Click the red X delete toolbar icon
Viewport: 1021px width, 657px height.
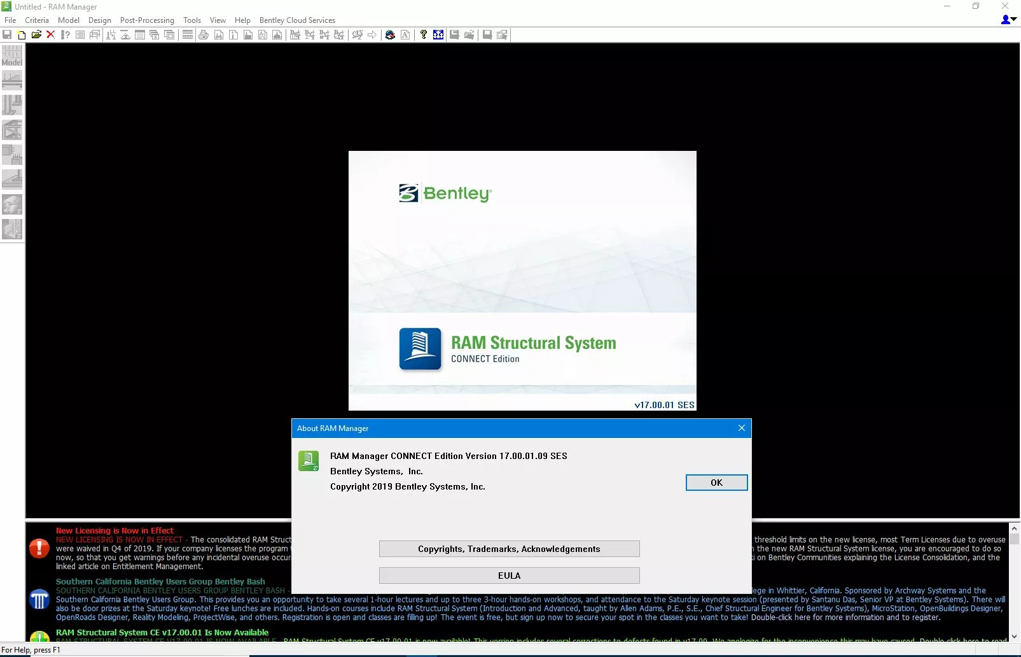click(x=51, y=35)
